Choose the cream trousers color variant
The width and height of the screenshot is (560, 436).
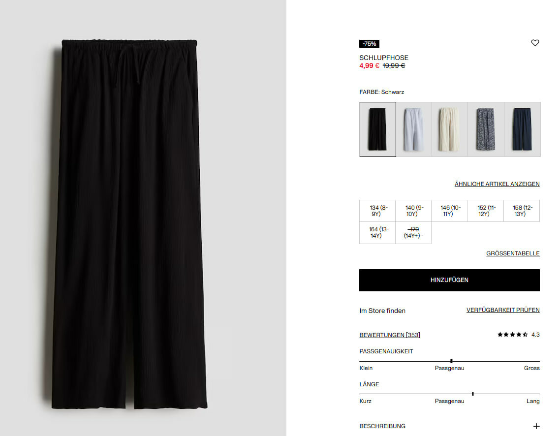(x=450, y=129)
